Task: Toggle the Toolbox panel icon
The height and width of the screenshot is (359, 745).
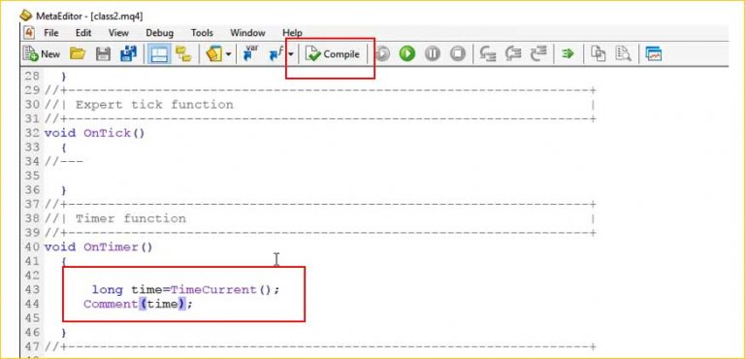Action: coord(158,54)
